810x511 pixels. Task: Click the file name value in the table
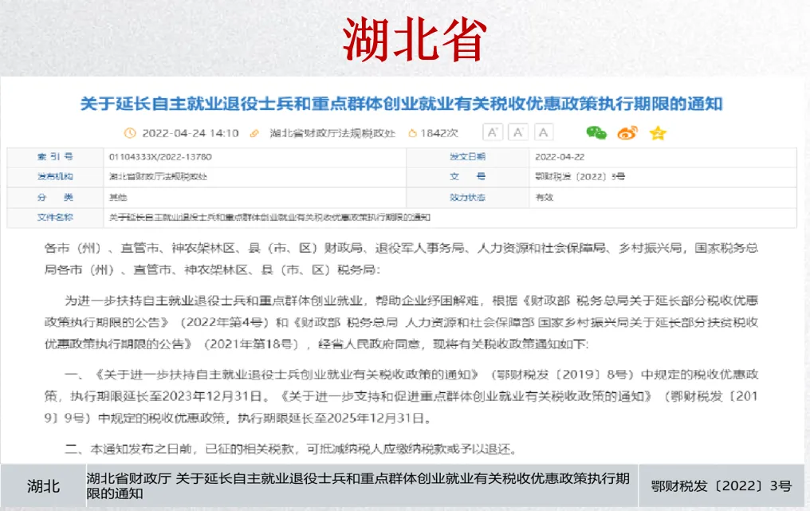pos(269,218)
